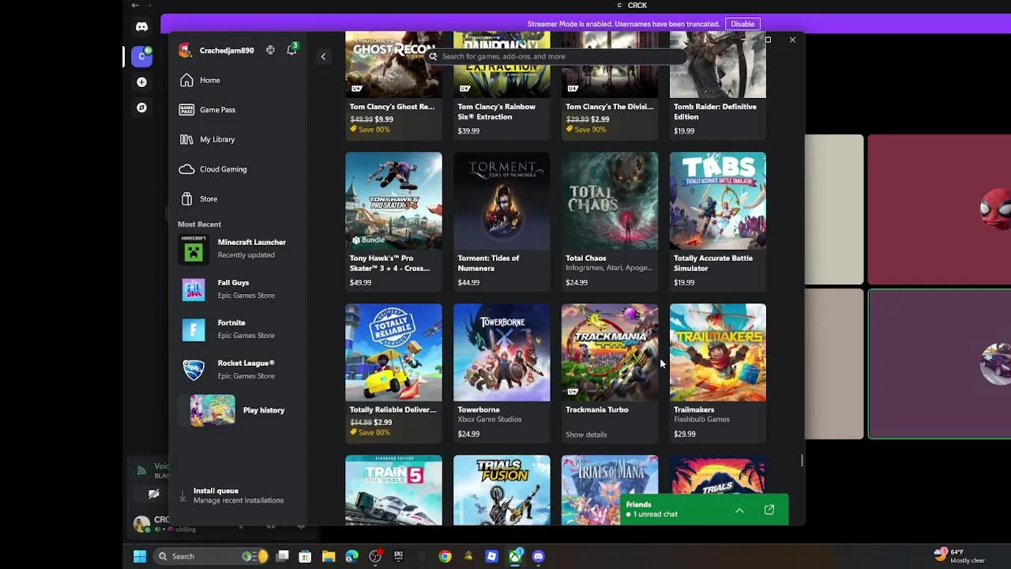
Task: Click the icon left of the notifications bell
Action: [x=270, y=50]
